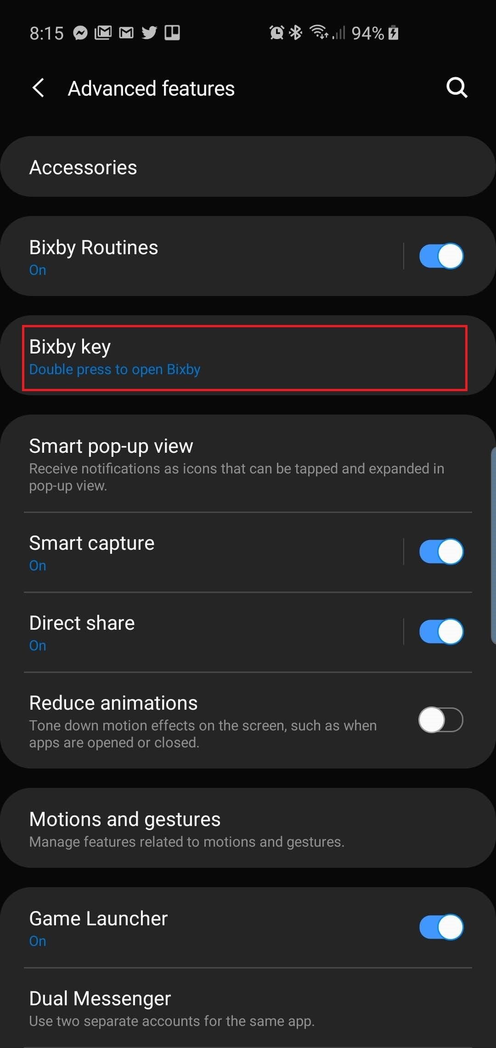
Task: Disable the Bixby Routines toggle
Action: tap(441, 256)
